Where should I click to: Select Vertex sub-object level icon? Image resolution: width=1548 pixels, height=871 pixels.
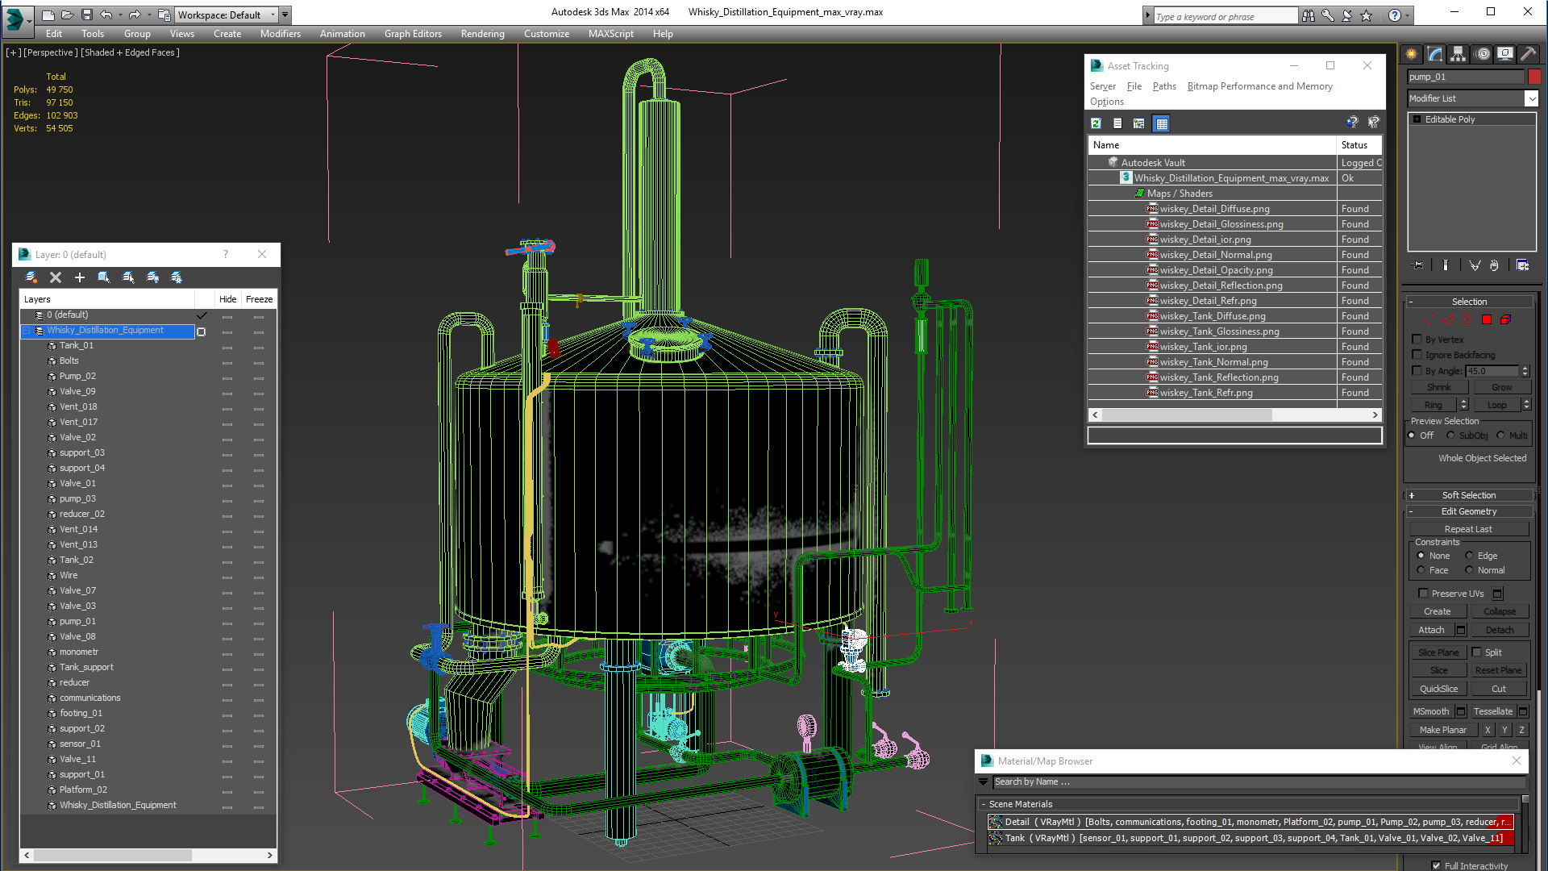tap(1429, 320)
